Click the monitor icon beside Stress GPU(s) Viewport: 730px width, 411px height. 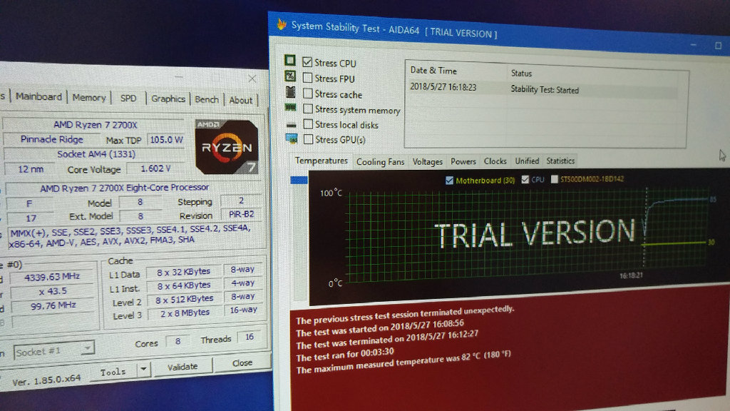292,138
